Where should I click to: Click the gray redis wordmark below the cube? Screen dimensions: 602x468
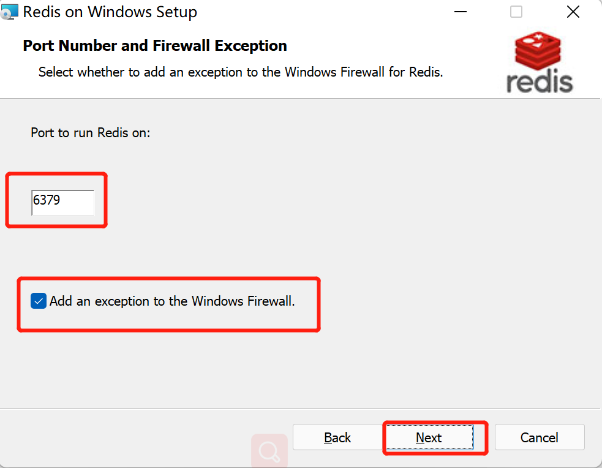(540, 81)
